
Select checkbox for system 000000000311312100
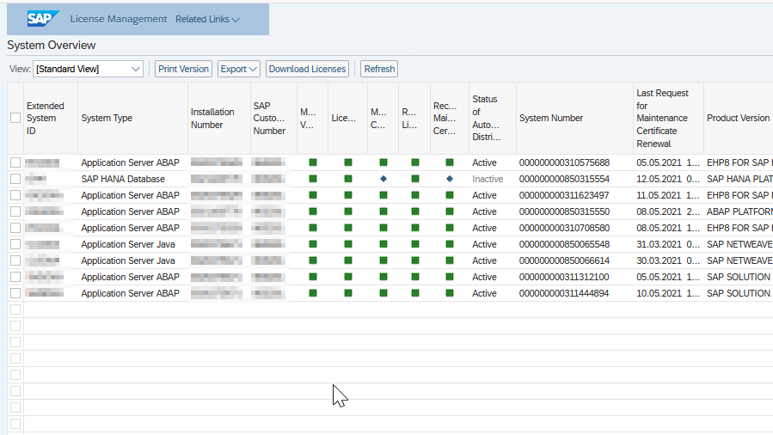click(x=15, y=277)
